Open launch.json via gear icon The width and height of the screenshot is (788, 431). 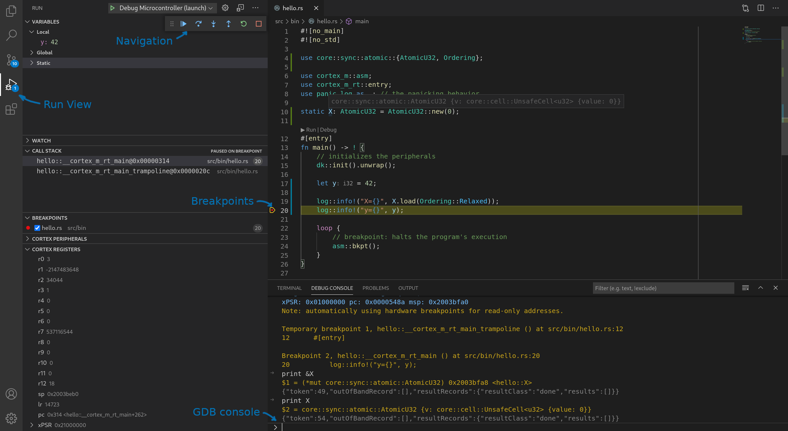click(225, 8)
